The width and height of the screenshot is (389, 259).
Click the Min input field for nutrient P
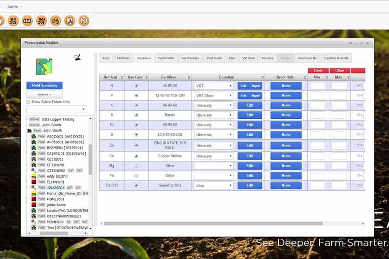pos(317,96)
